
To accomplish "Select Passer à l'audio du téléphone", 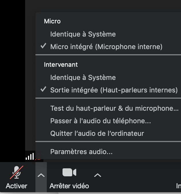I will pos(100,121).
